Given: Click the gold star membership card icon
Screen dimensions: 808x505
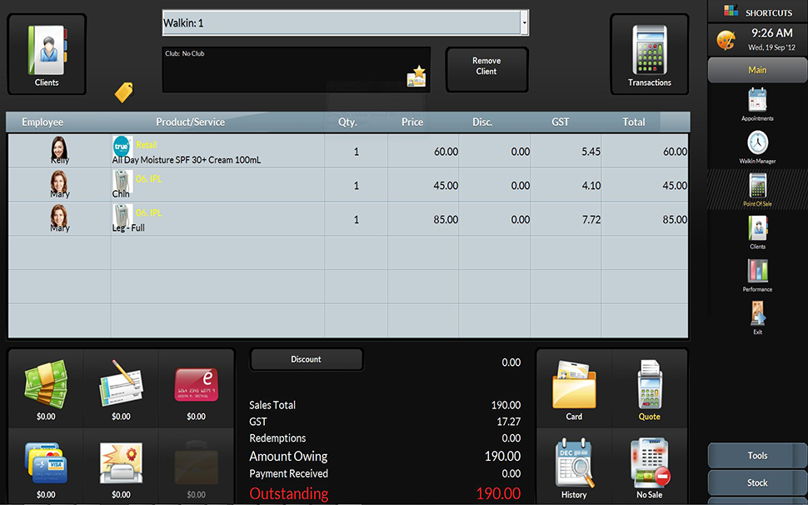Looking at the screenshot, I should 416,76.
